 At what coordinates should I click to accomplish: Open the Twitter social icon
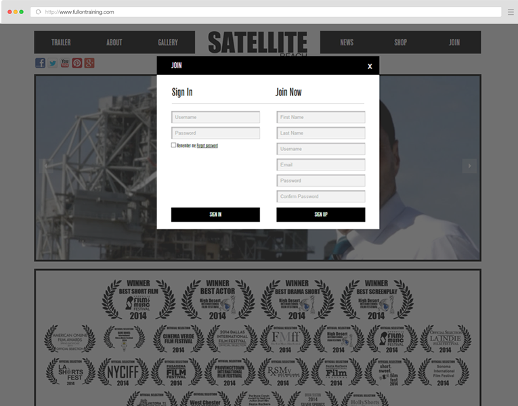point(53,63)
